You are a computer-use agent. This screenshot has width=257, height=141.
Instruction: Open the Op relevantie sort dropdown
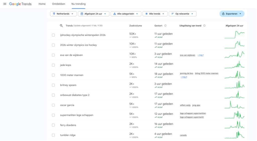point(183,14)
